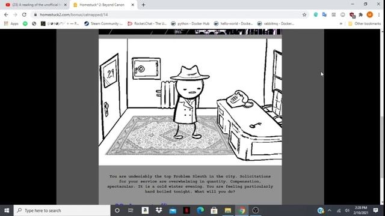This screenshot has width=385, height=216.
Task: Switch to Chrome on the taskbar
Action: coord(242,211)
